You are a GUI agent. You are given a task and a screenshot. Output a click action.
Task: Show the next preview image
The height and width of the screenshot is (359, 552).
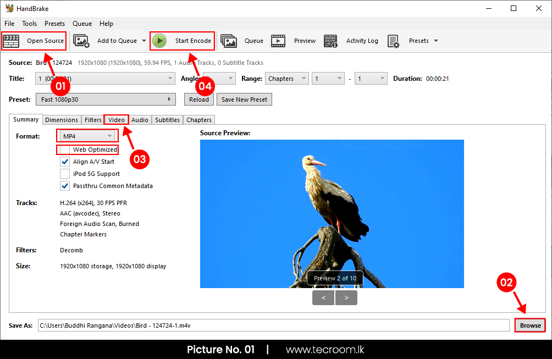[346, 297]
